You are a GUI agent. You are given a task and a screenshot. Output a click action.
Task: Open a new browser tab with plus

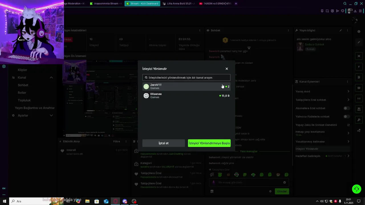(236, 3)
